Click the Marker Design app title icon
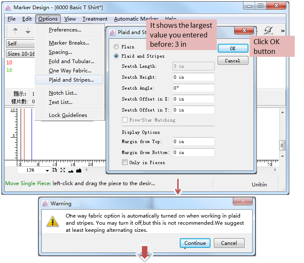Image resolution: width=304 pixels, height=263 pixels. pos(8,8)
